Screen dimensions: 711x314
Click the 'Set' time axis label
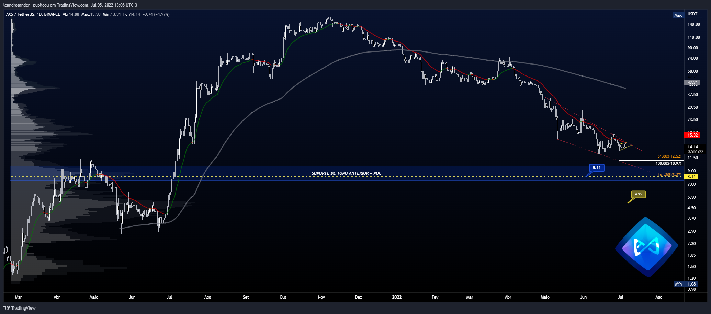click(x=246, y=297)
